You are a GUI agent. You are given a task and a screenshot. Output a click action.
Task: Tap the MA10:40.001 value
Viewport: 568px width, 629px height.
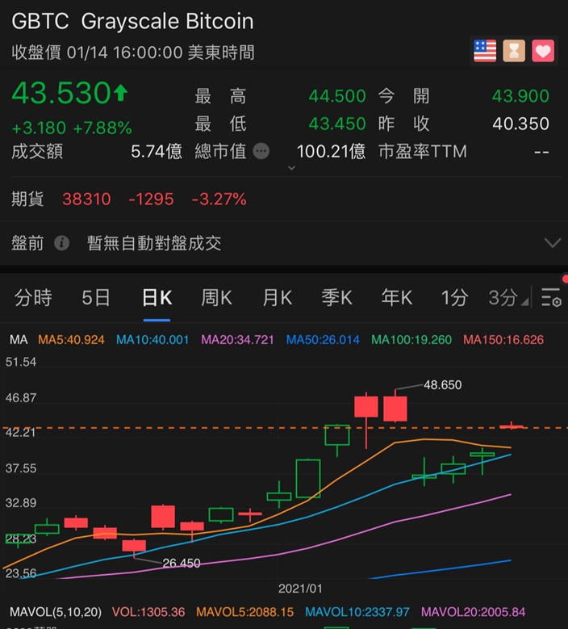pyautogui.click(x=152, y=340)
